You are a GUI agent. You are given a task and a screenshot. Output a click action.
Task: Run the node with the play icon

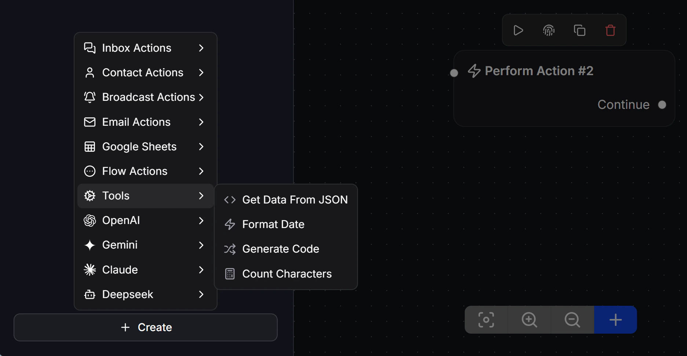coord(518,30)
